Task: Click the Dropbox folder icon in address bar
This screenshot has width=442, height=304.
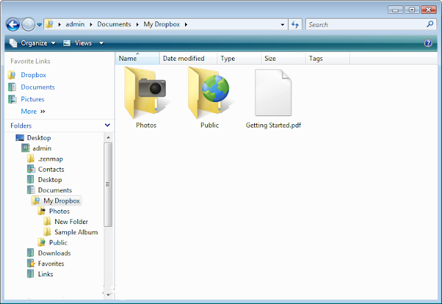Action: (50, 24)
